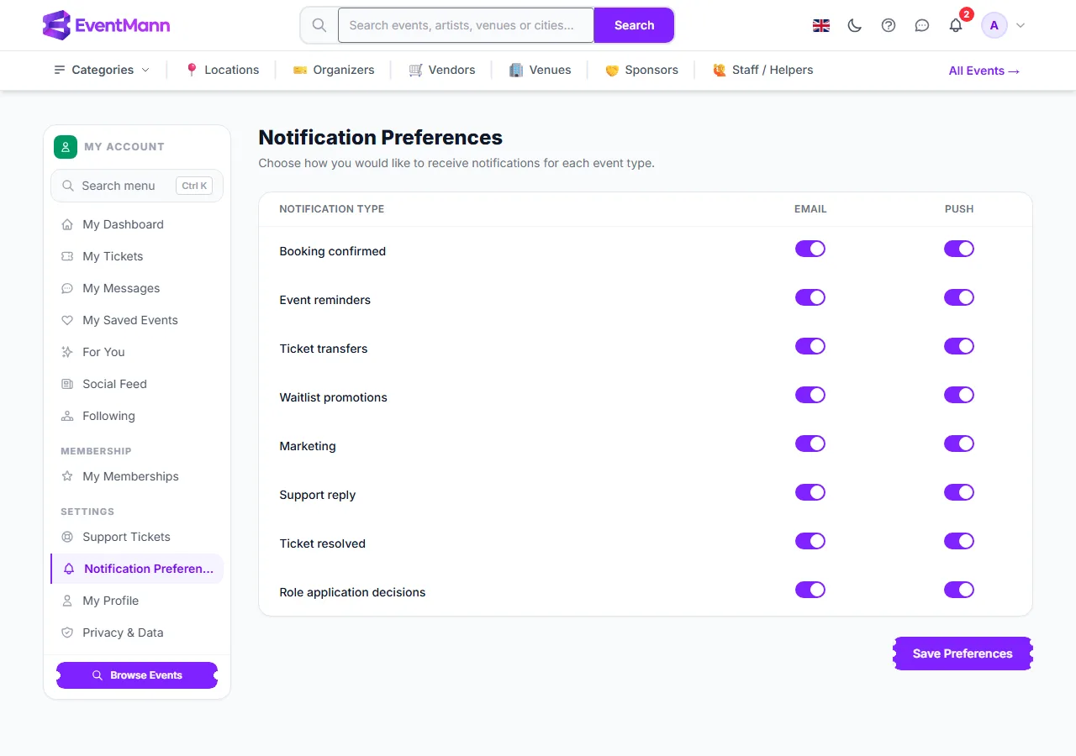
Task: Follow the All Events link
Action: pyautogui.click(x=984, y=71)
